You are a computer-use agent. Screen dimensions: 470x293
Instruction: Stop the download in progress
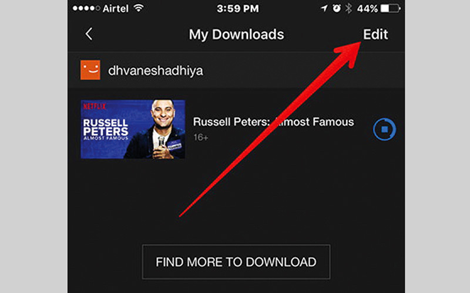pyautogui.click(x=384, y=129)
